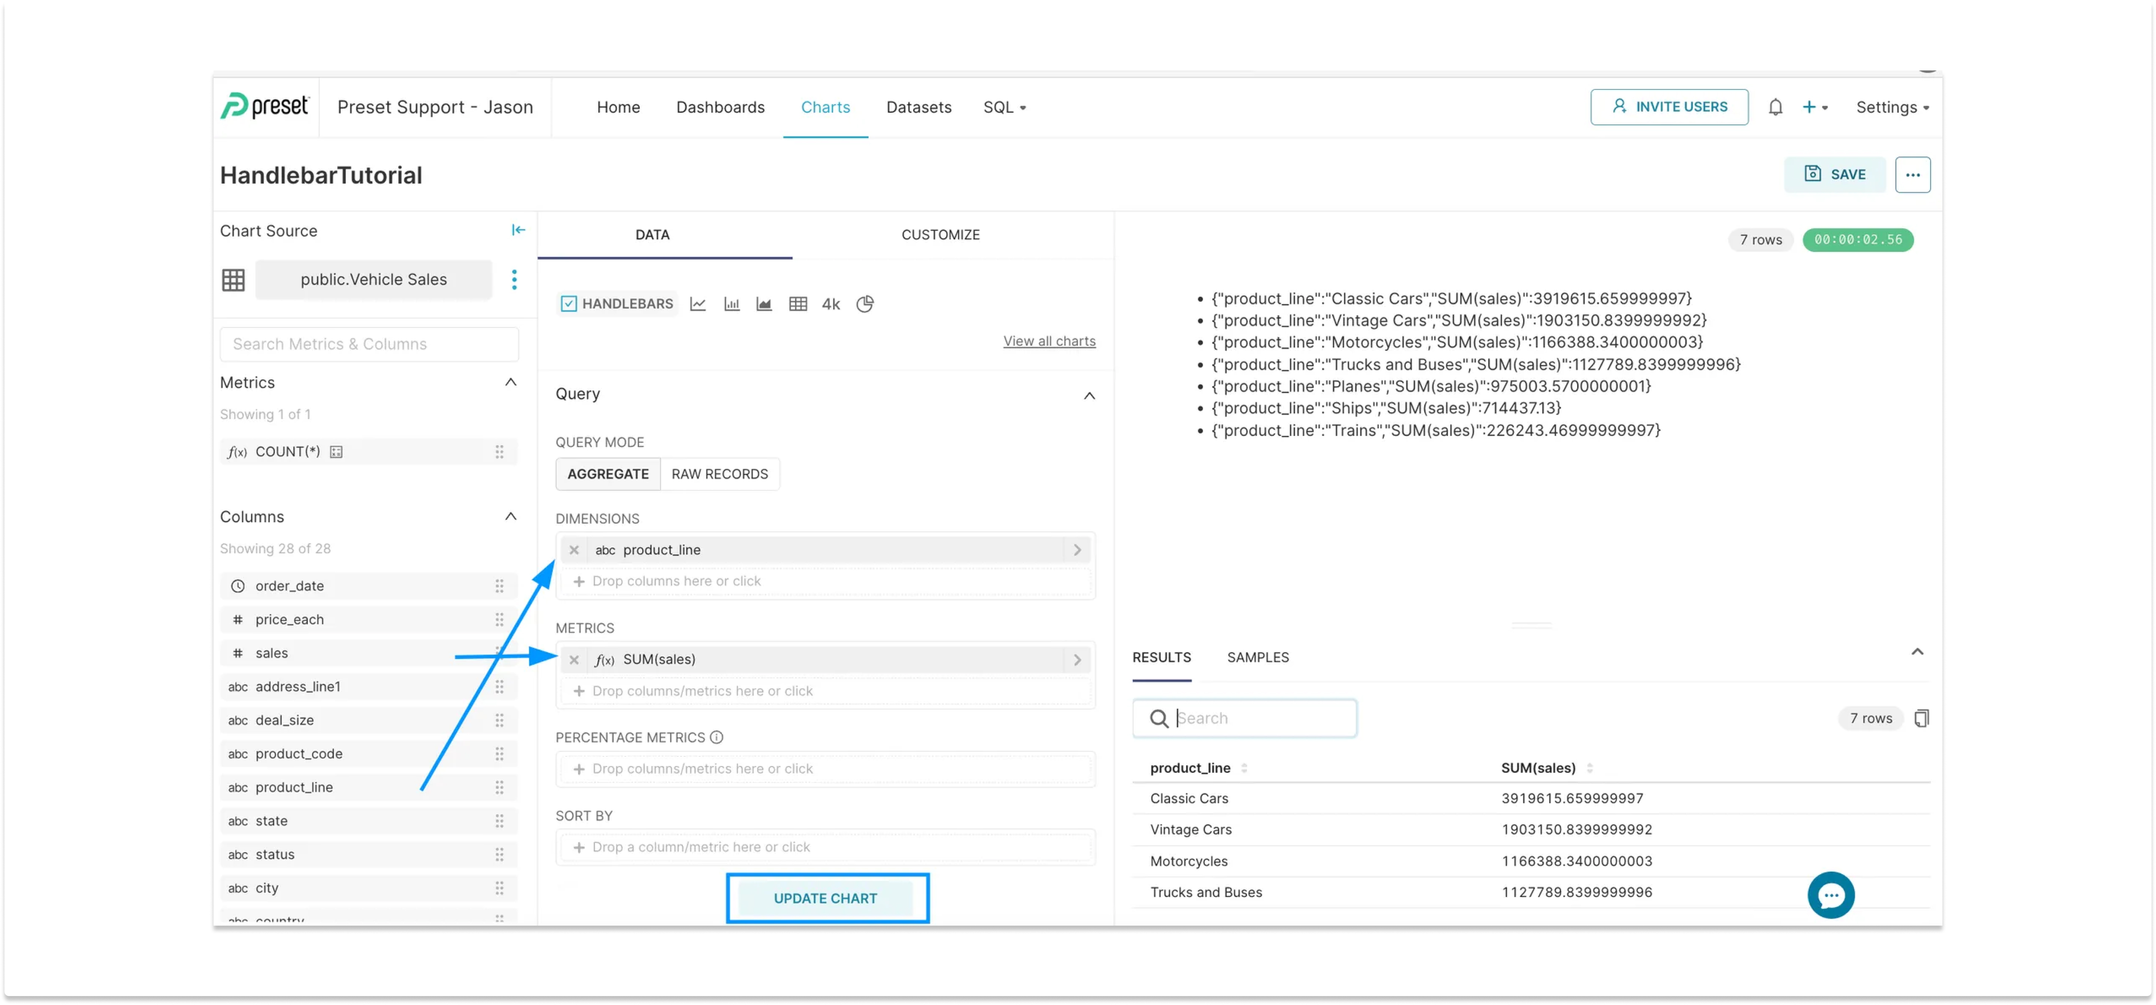Select the line chart type icon
This screenshot has height=1005, width=2156.
point(698,304)
